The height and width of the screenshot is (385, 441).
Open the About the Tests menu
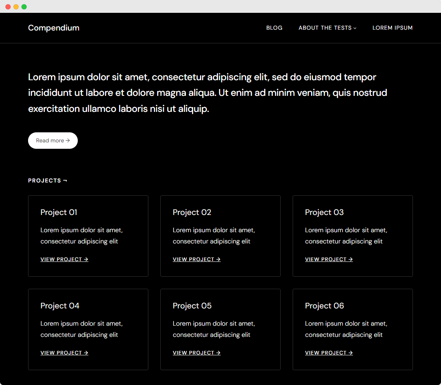(x=328, y=28)
